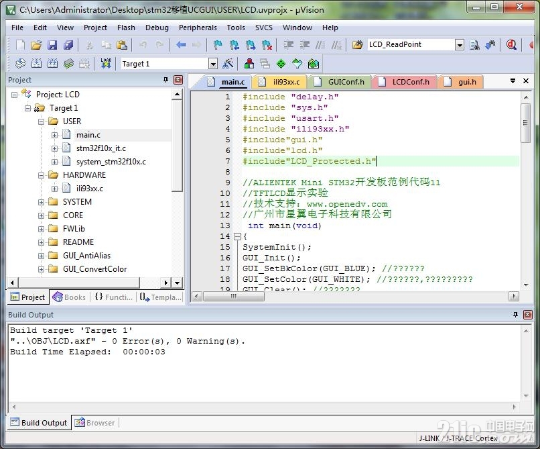Switch to LCDConf.h editor tab
The width and height of the screenshot is (540, 449).
[x=405, y=82]
